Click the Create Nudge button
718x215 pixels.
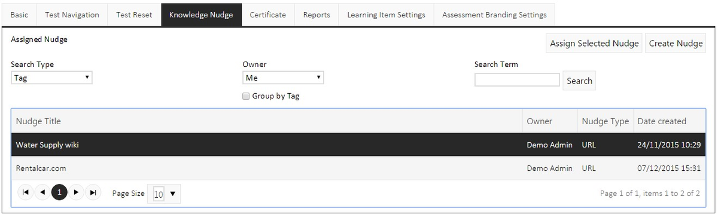click(x=676, y=44)
